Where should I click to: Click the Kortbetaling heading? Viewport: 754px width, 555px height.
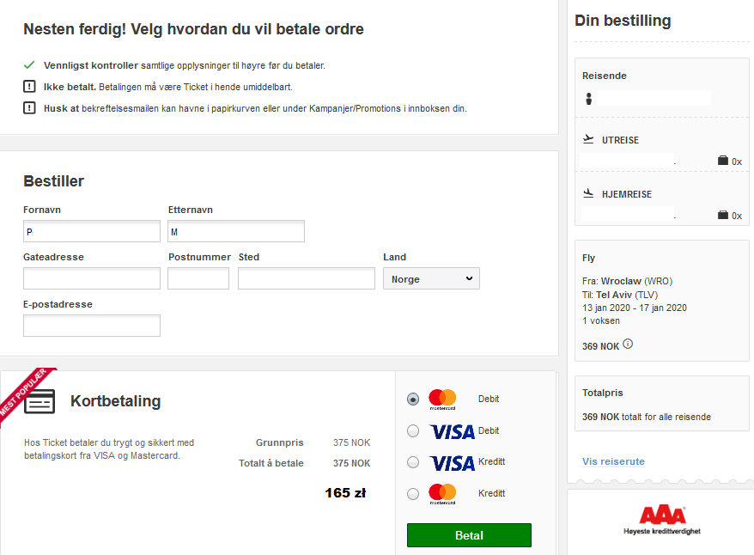tap(115, 401)
